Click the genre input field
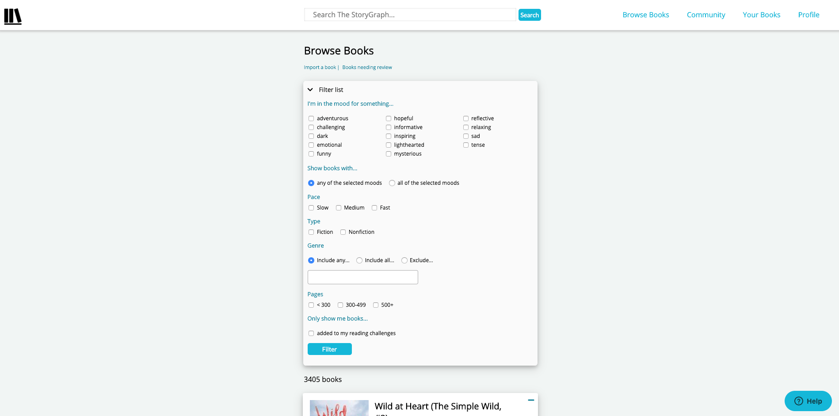The image size is (839, 416). coord(363,277)
